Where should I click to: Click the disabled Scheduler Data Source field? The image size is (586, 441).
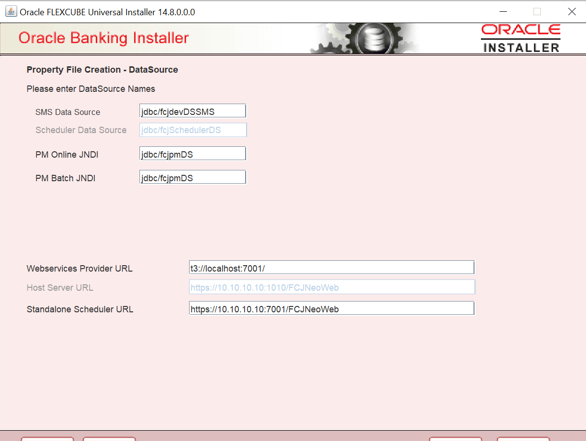pos(193,130)
